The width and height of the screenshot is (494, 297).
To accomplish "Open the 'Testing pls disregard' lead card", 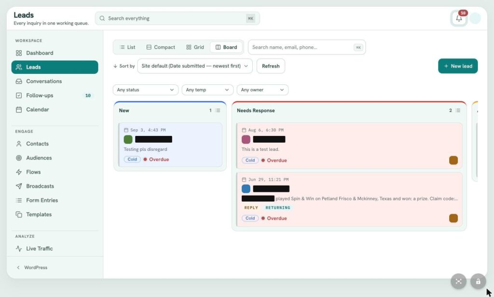I will [x=170, y=145].
